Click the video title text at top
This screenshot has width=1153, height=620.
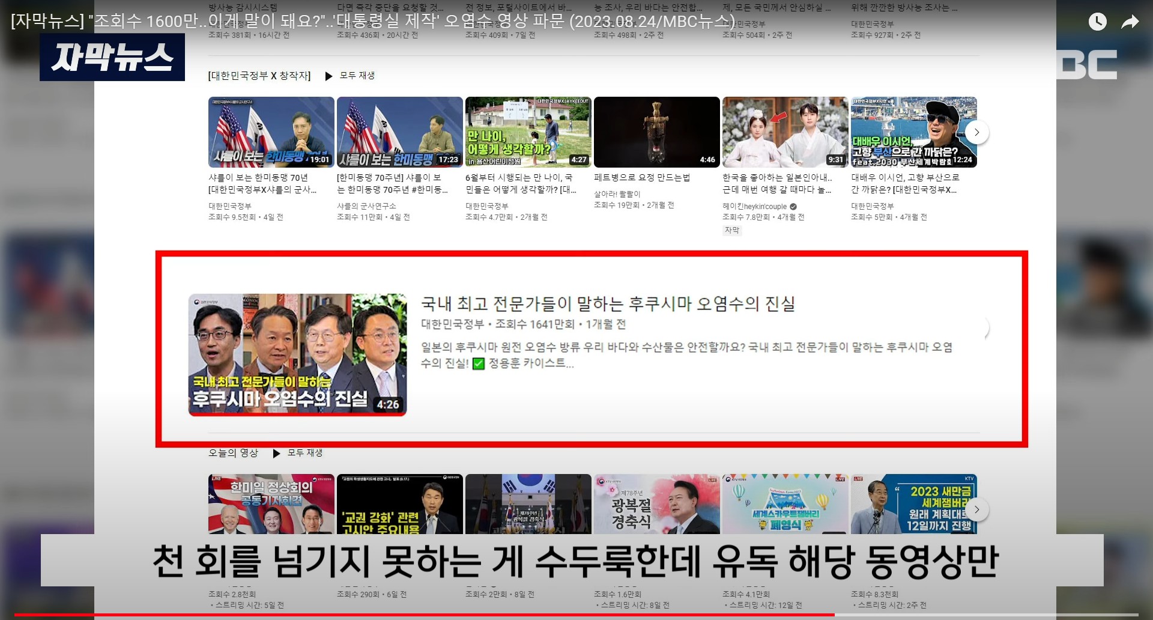[373, 21]
